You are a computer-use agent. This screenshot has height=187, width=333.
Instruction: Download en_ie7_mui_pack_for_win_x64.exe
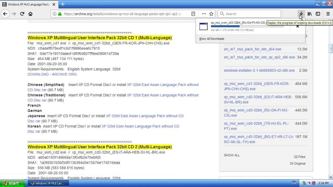pos(252,49)
